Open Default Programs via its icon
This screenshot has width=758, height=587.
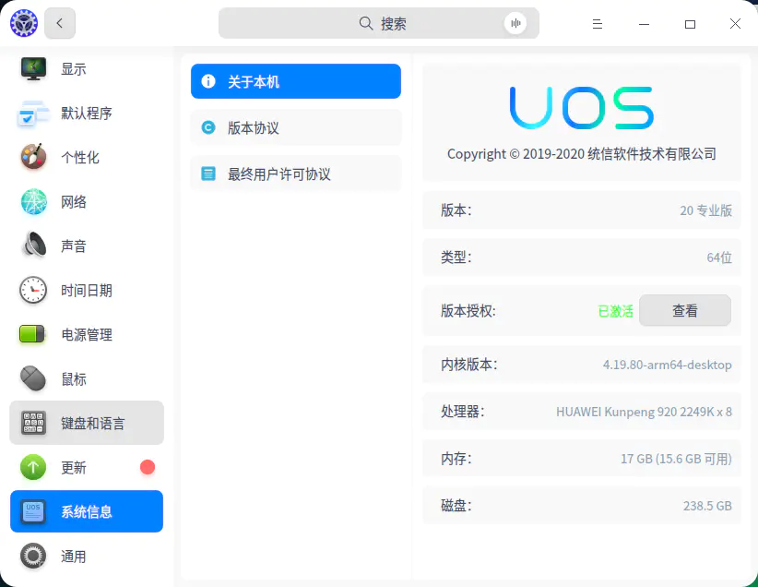(33, 114)
